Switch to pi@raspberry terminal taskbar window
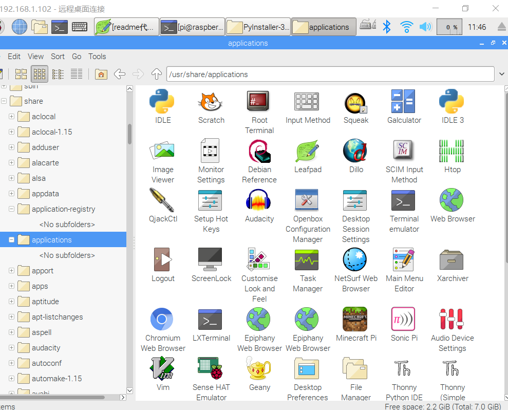The height and width of the screenshot is (410, 508). pos(192,27)
